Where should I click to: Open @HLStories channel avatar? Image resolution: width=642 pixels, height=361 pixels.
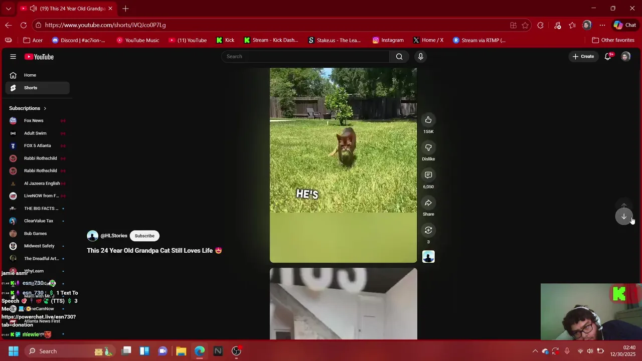(x=92, y=236)
